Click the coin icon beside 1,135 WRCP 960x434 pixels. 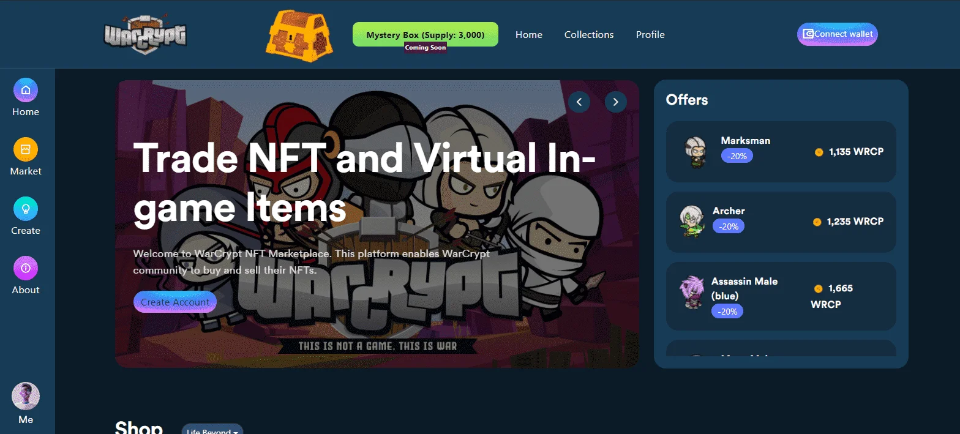819,152
